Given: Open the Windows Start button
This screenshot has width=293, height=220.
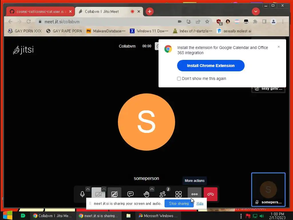Looking at the screenshot, I should click(x=8, y=215).
